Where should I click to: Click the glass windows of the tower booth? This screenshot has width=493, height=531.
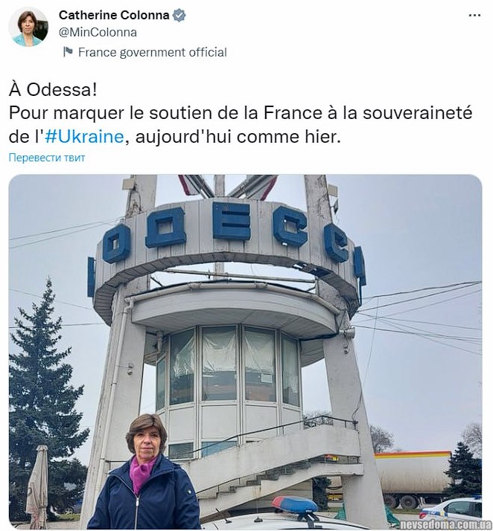pyautogui.click(x=228, y=367)
